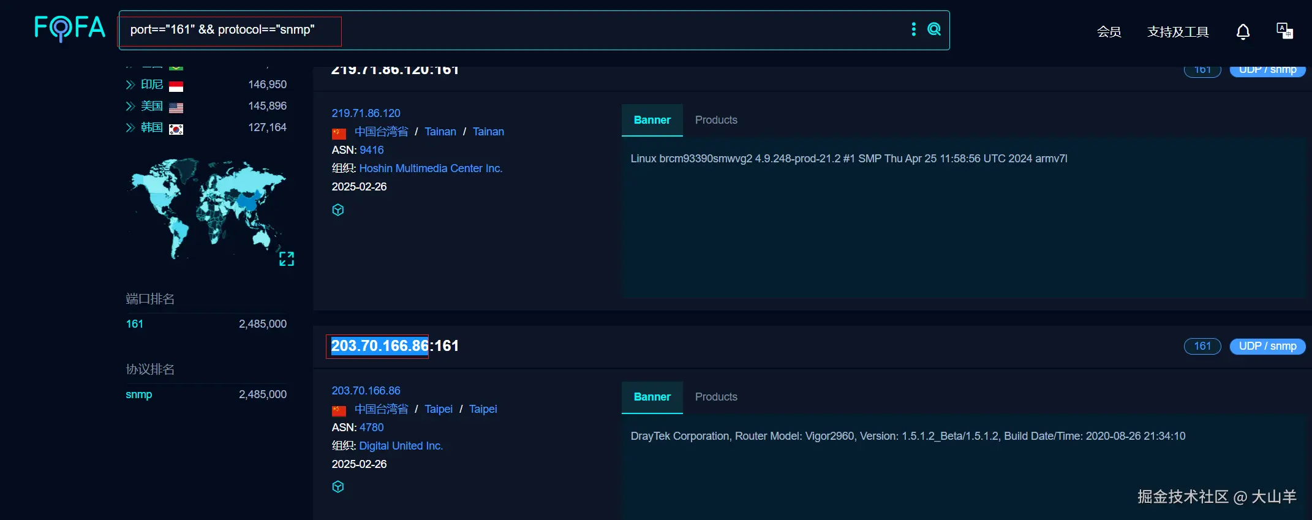Click the search magnifier icon

(934, 29)
